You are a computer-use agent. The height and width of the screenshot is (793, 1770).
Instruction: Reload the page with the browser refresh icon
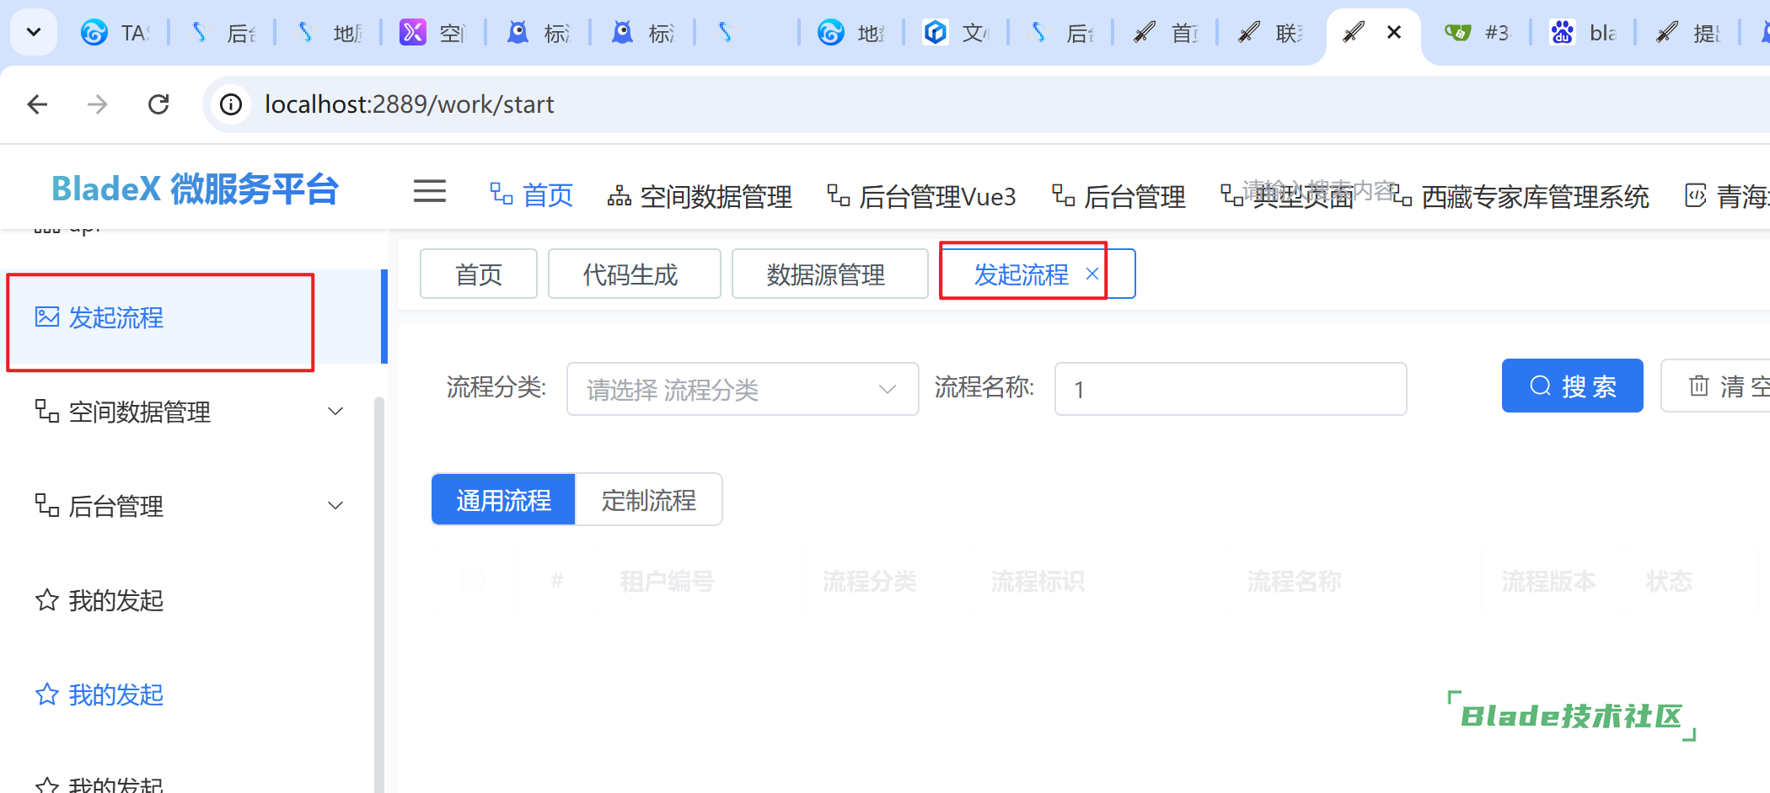point(158,104)
